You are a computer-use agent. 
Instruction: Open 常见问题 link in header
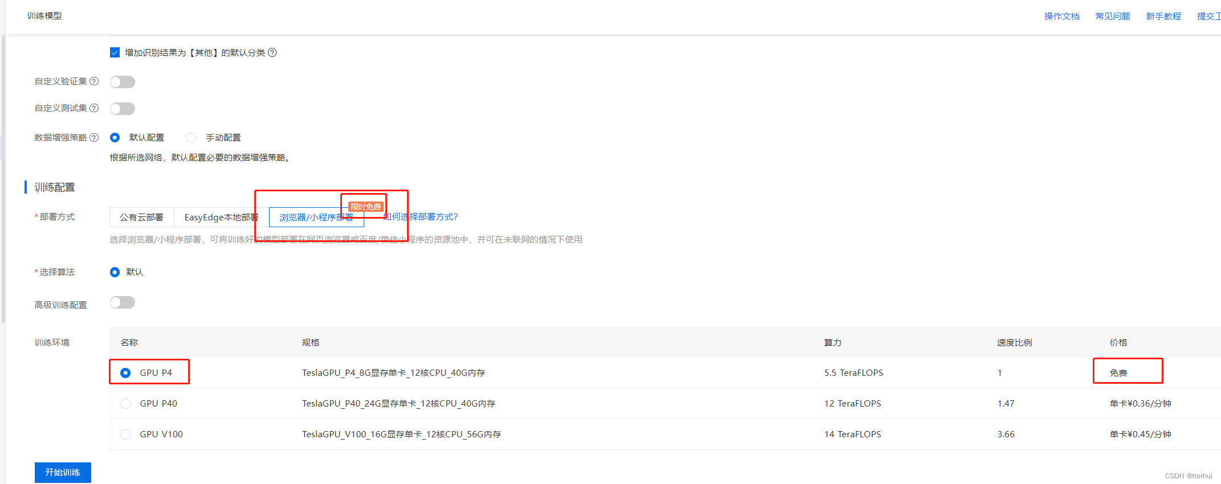1113,17
